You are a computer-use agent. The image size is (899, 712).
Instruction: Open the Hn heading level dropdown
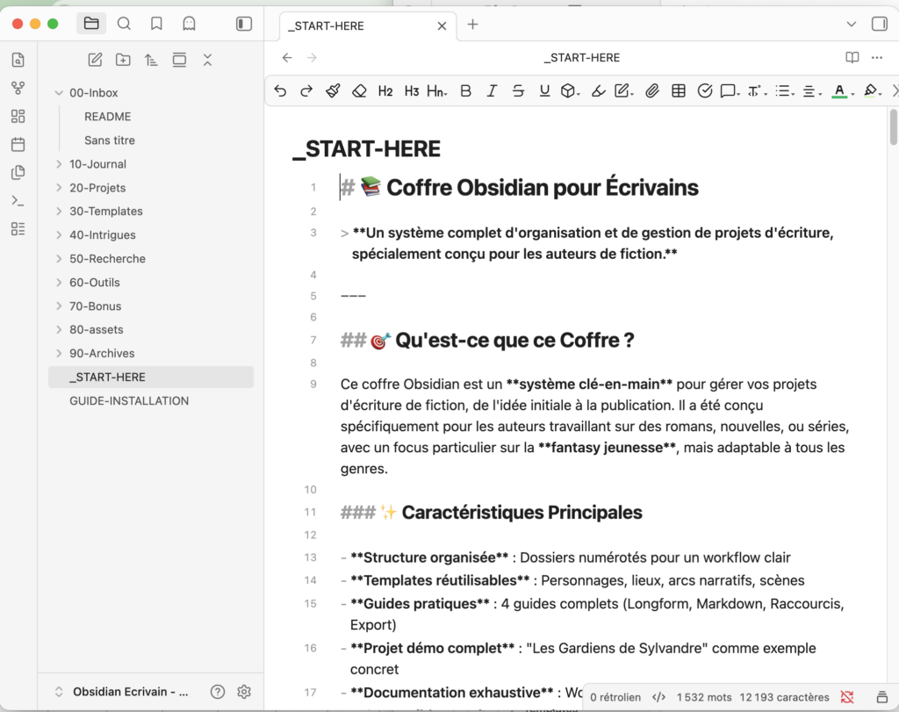436,90
